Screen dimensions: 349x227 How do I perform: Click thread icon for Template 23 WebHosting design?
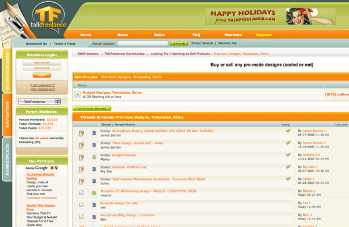(x=81, y=192)
